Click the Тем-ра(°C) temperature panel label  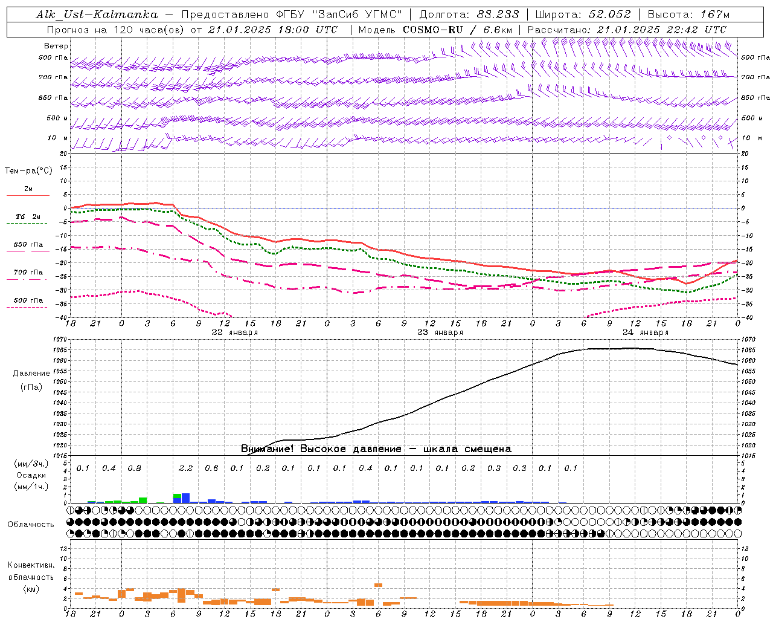(x=28, y=171)
